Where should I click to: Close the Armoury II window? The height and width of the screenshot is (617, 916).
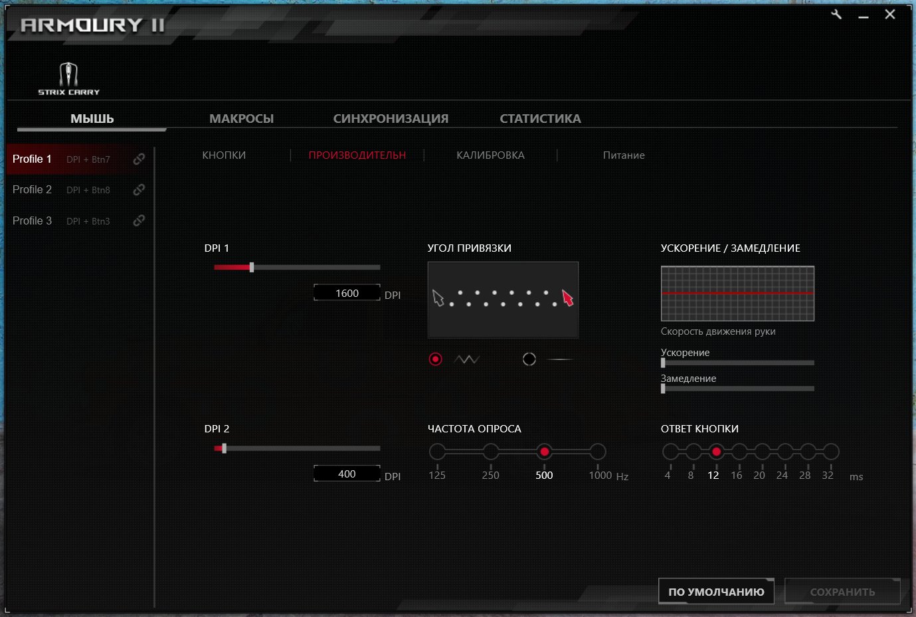(890, 14)
